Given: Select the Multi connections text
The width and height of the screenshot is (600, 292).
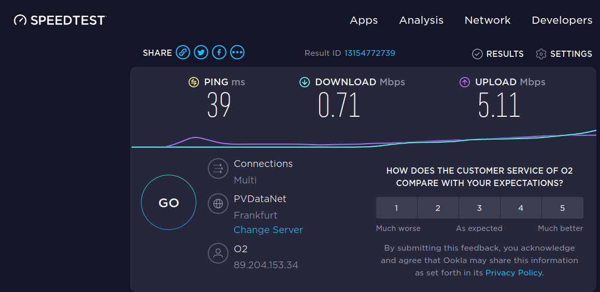Looking at the screenshot, I should coord(245,180).
